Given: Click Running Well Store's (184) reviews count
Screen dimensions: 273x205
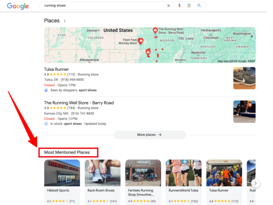Looking at the screenshot, I should coord(71,108).
